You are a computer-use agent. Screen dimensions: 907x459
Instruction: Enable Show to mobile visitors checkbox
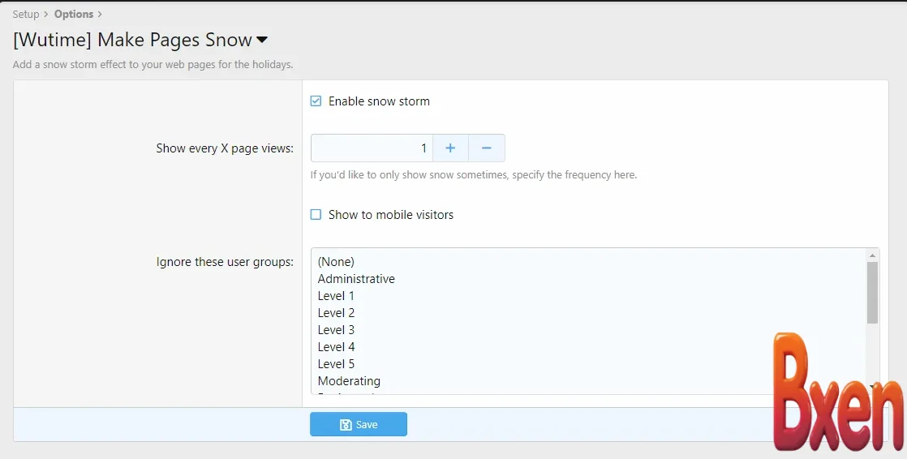[316, 215]
